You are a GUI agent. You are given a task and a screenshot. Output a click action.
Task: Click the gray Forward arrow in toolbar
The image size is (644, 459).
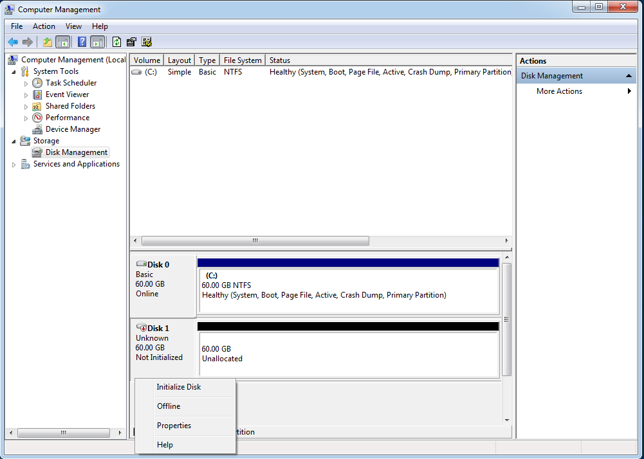[28, 42]
